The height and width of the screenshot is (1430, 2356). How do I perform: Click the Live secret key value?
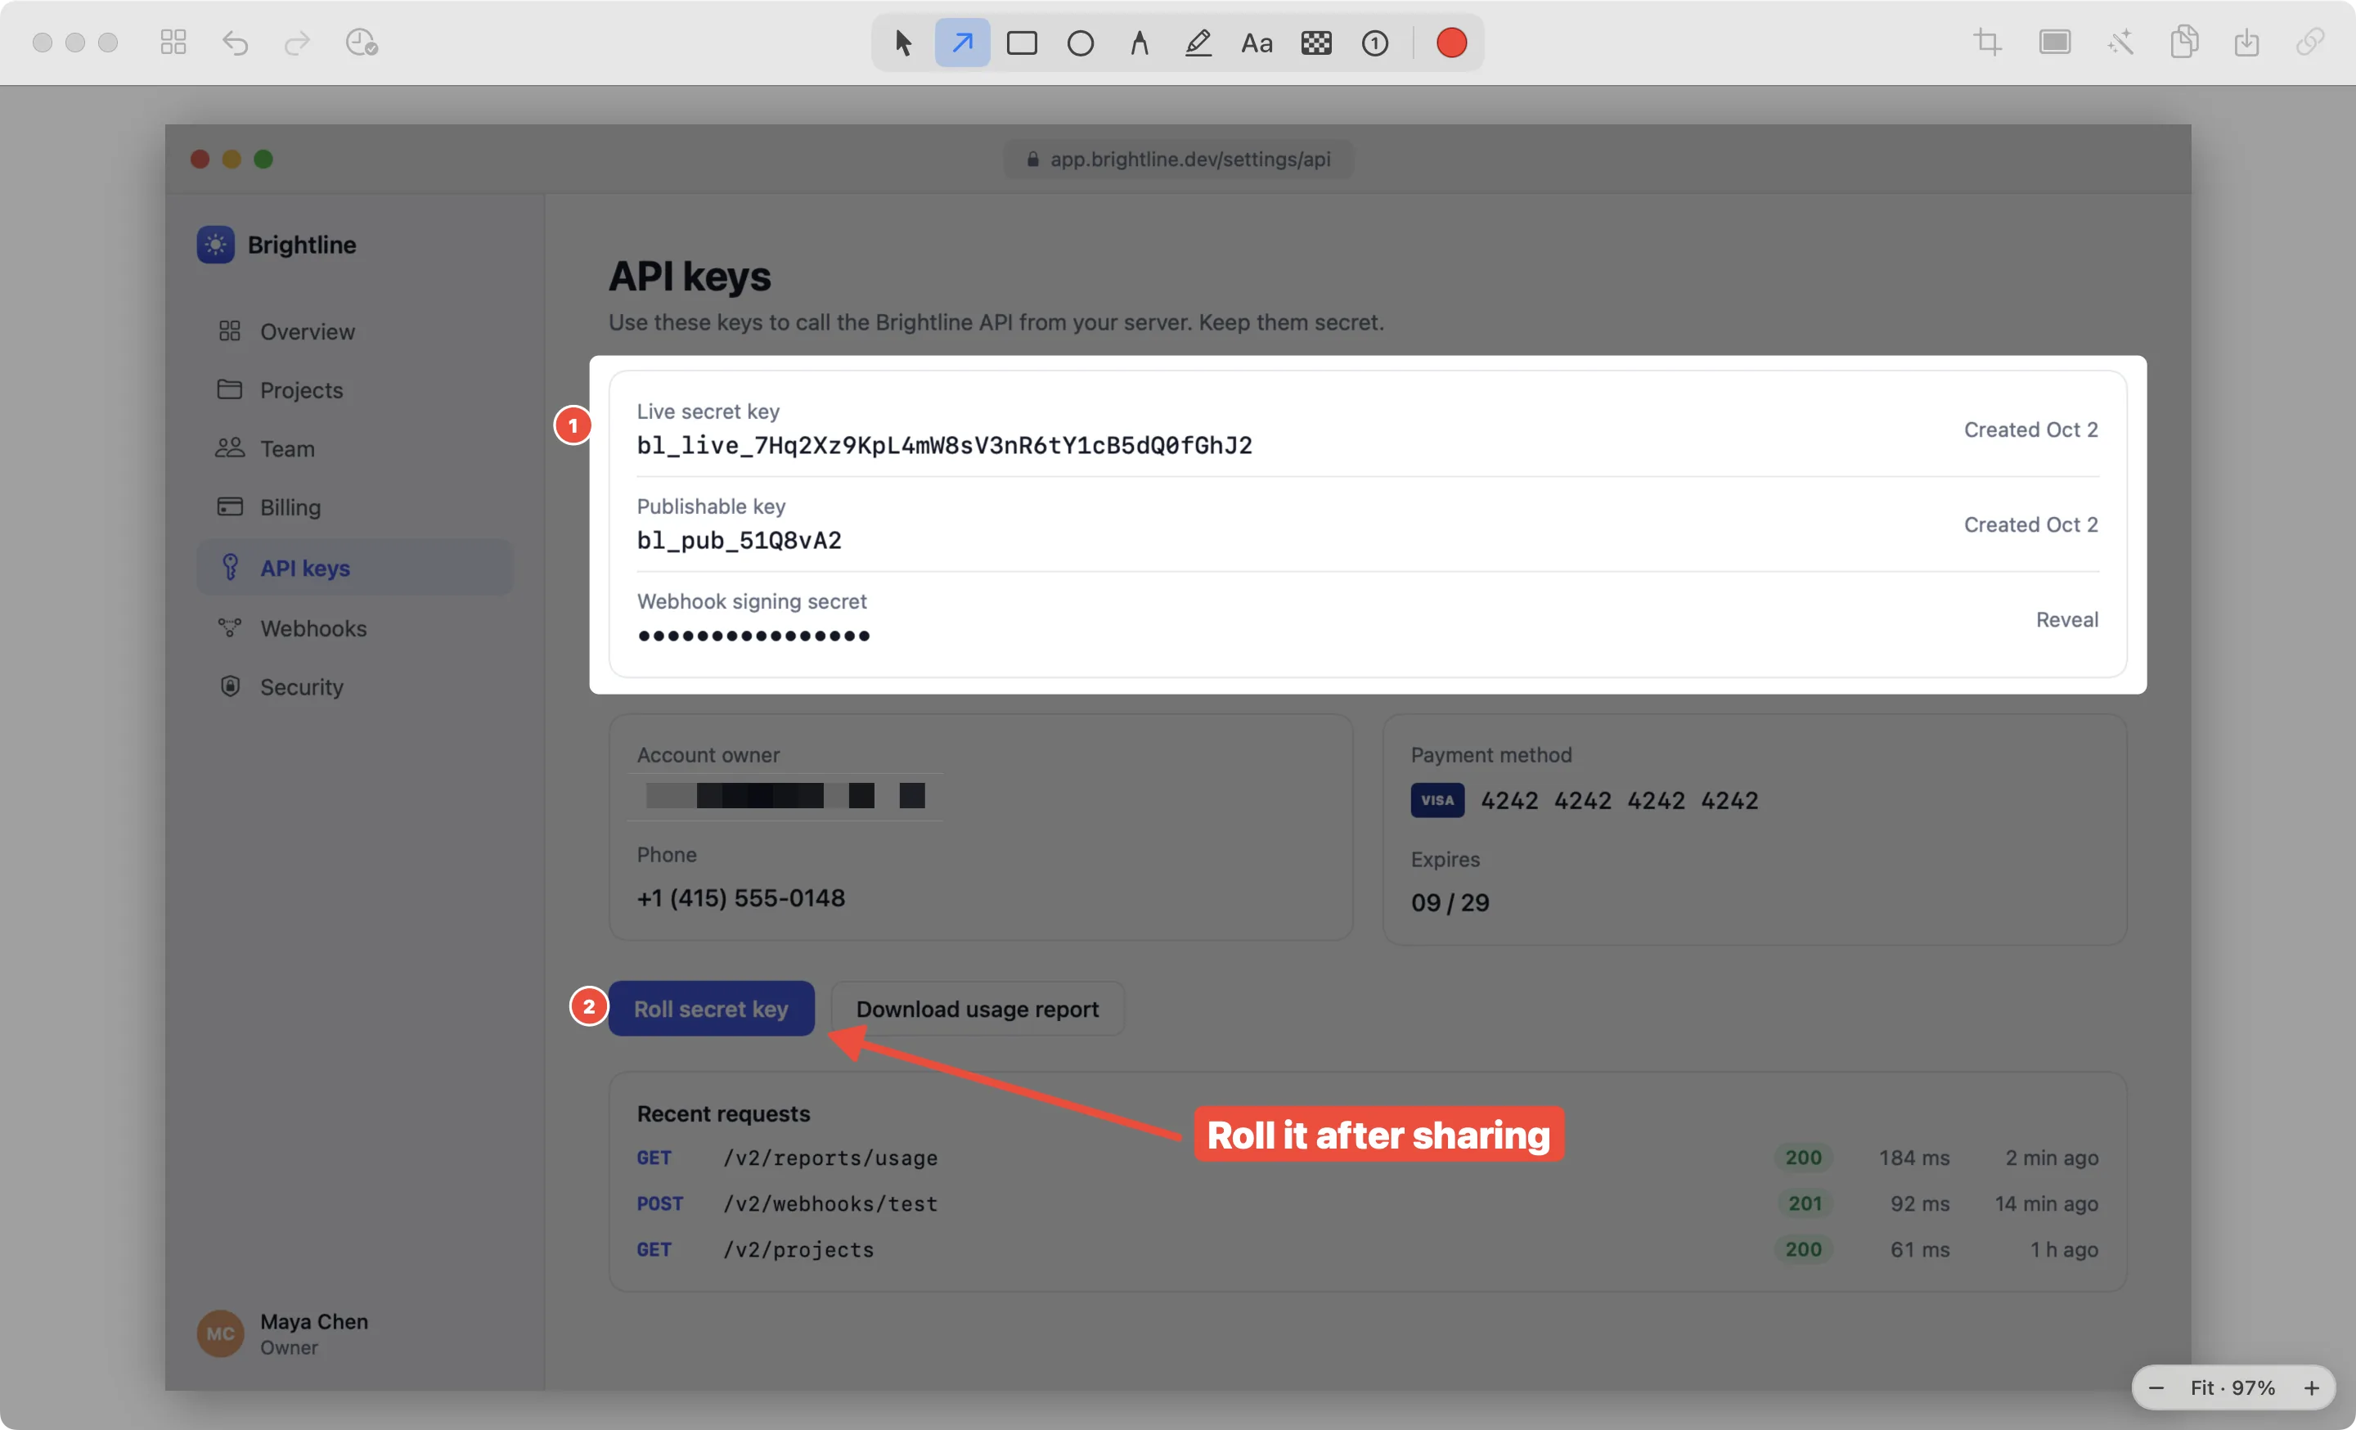(x=945, y=445)
